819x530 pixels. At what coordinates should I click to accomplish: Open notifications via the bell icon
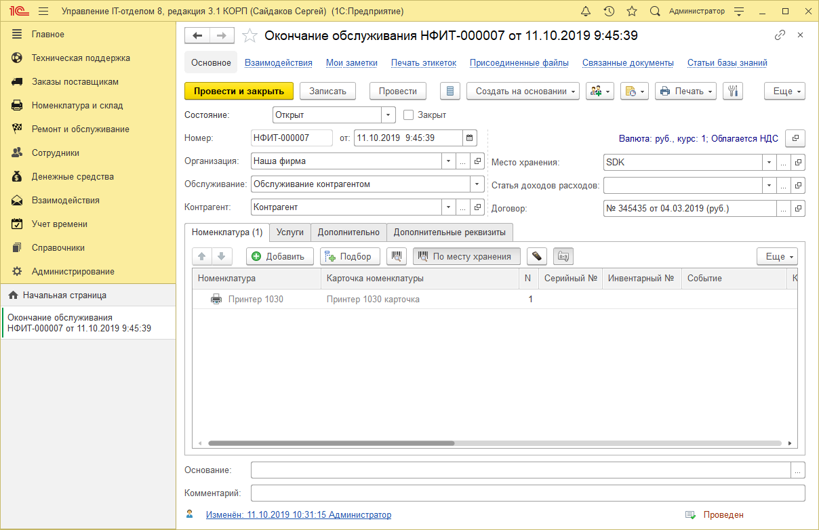587,10
